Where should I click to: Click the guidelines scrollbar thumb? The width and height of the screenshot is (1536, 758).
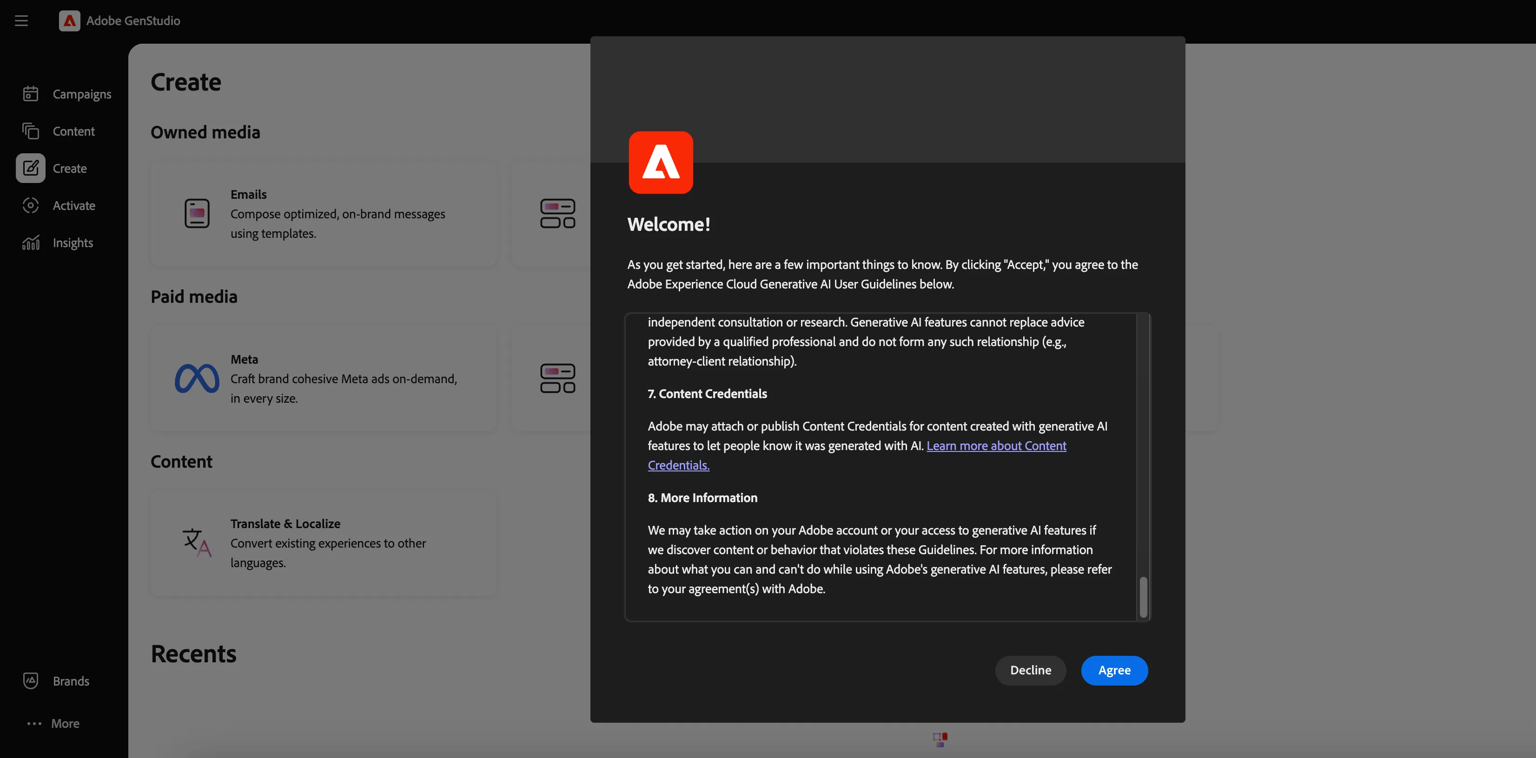(x=1143, y=596)
